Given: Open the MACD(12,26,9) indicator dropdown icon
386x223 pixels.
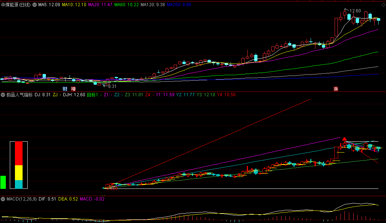Looking at the screenshot, I should 3,199.
